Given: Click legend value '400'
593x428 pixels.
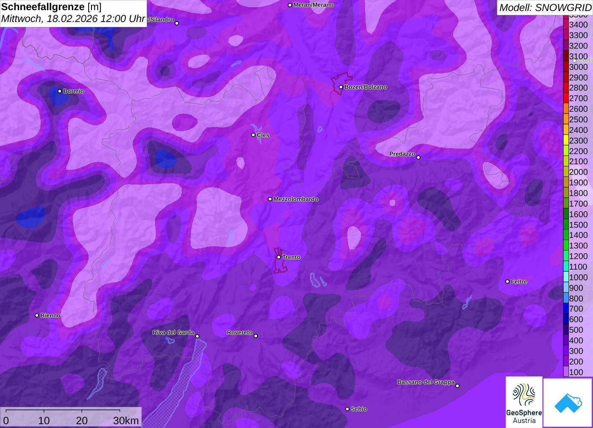Looking at the screenshot, I should (576, 340).
